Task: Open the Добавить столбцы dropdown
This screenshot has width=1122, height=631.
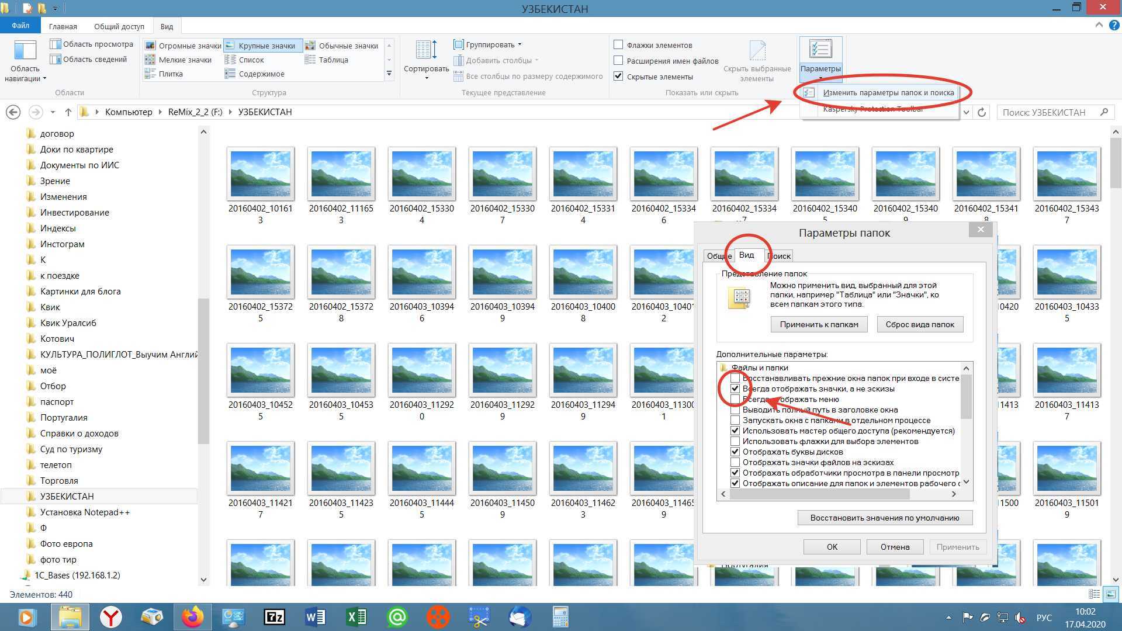Action: (x=496, y=60)
